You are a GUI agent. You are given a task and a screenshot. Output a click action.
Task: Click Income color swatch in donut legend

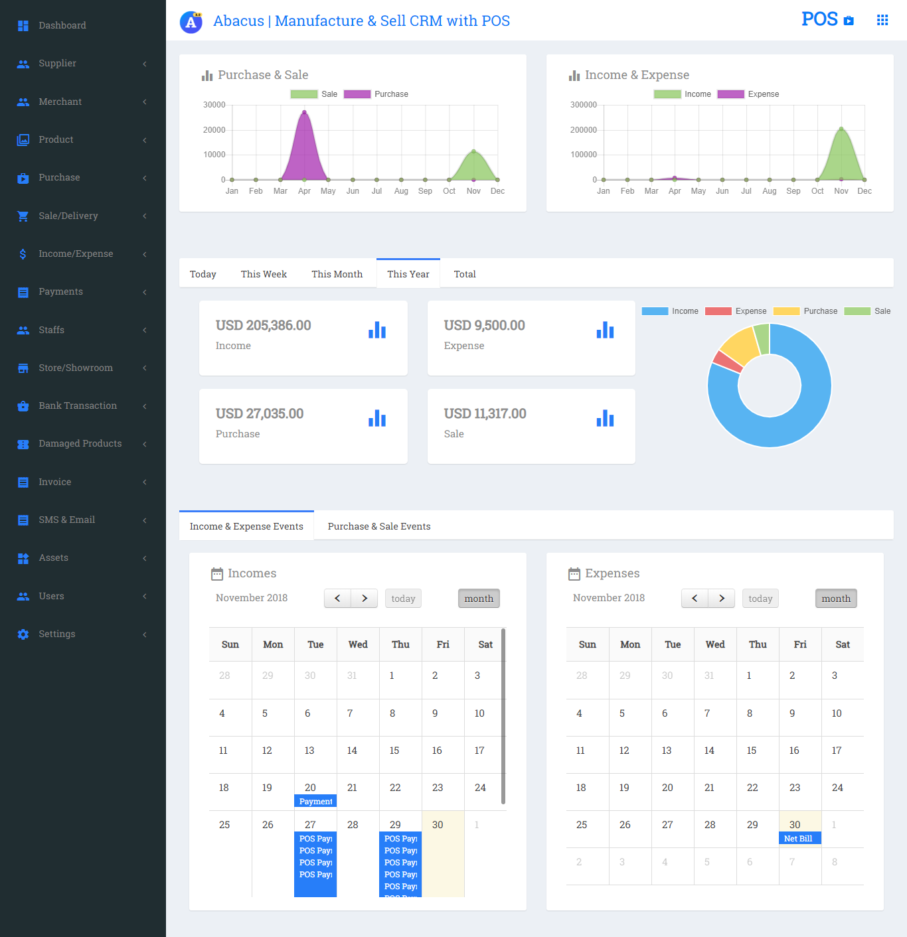coord(655,311)
